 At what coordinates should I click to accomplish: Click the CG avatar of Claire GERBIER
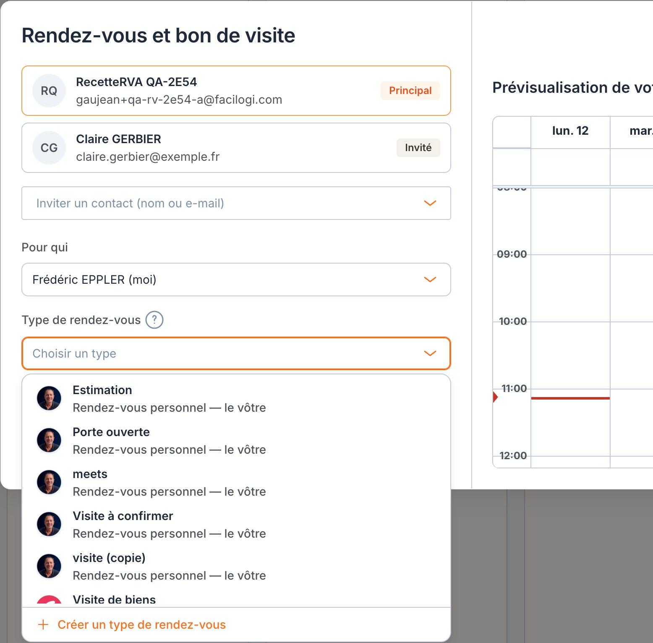tap(49, 148)
